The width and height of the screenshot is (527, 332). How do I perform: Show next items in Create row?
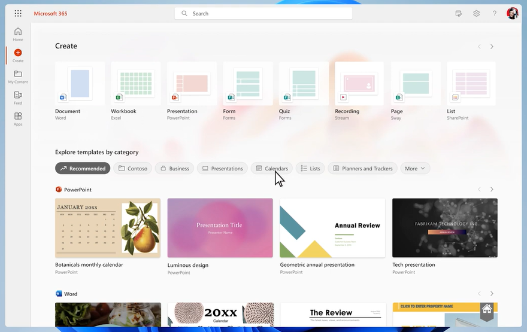click(x=492, y=47)
